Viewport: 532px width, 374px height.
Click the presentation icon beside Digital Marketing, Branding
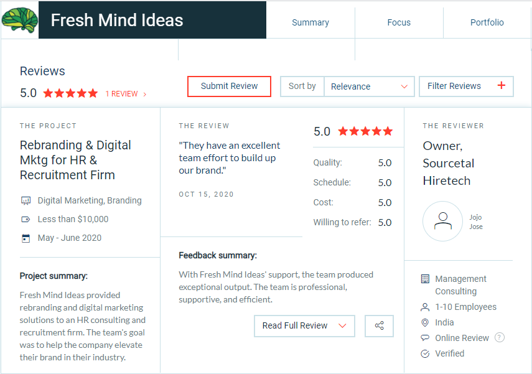tap(26, 200)
